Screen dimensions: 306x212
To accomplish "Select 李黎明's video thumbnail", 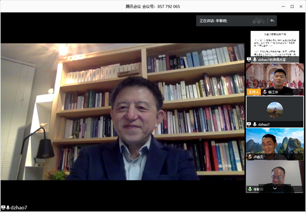I will pos(275,177).
